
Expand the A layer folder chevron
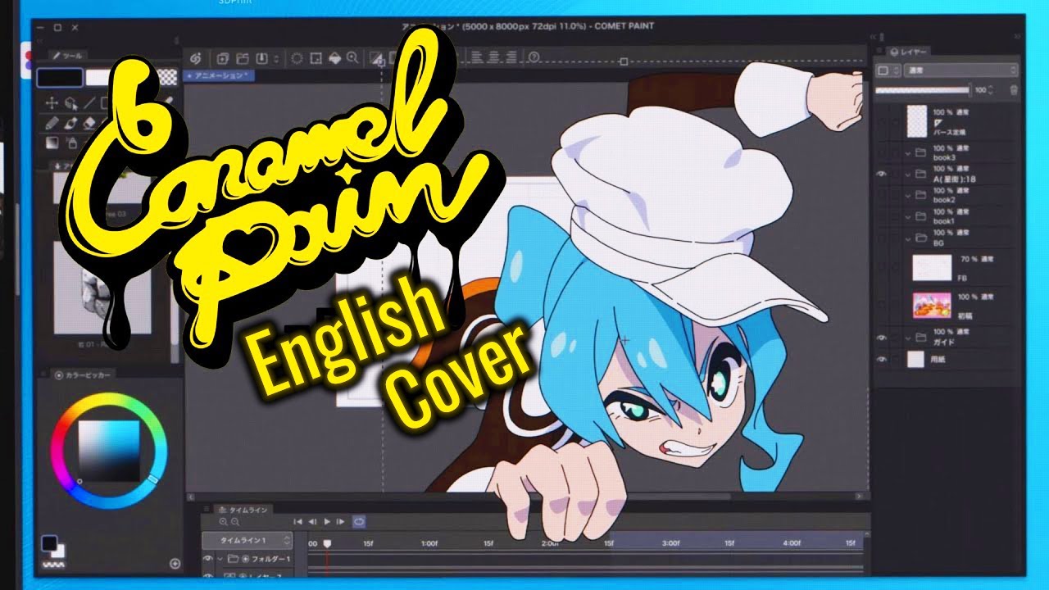908,175
